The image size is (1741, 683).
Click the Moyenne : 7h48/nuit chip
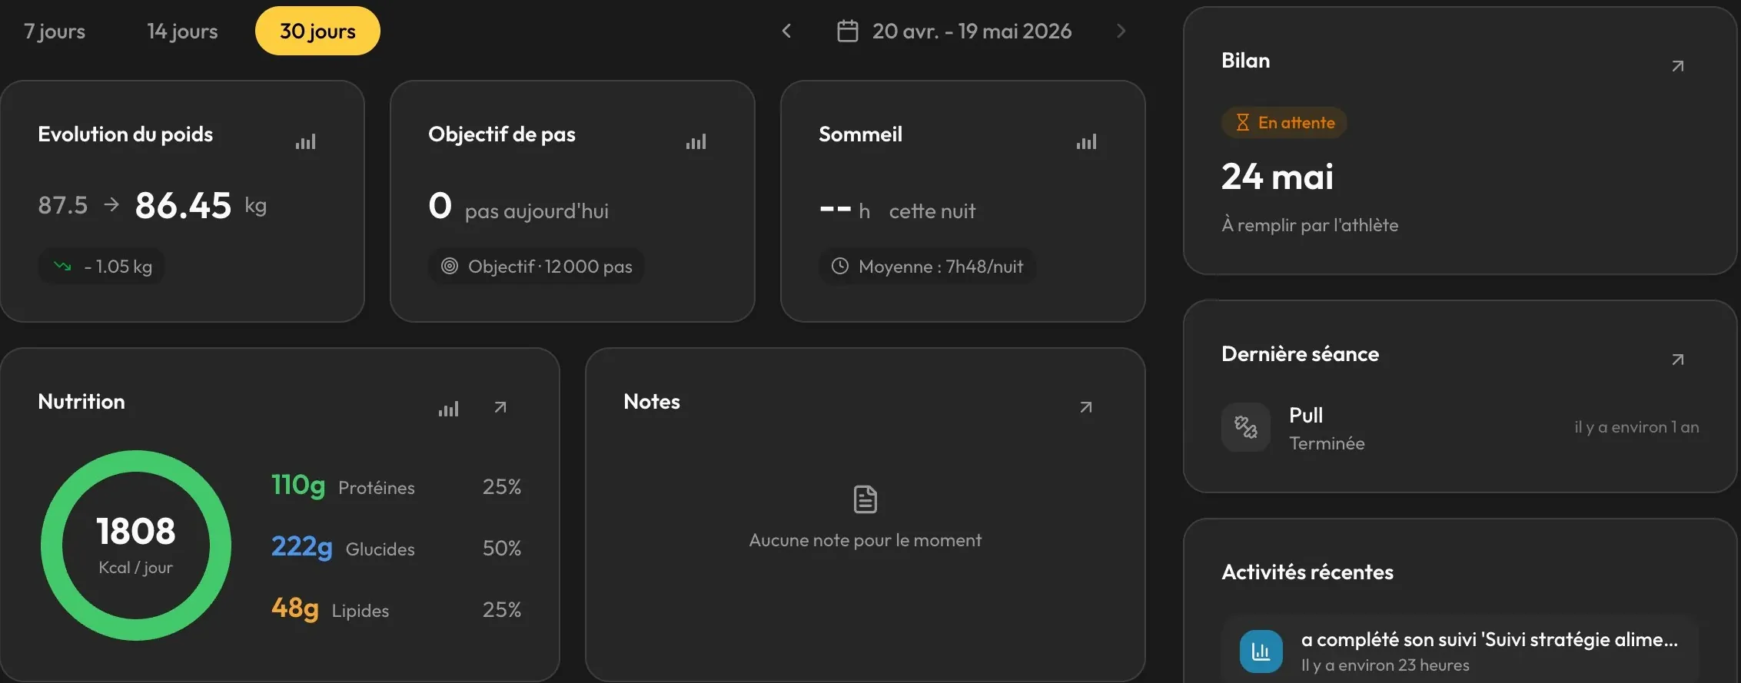click(x=927, y=267)
